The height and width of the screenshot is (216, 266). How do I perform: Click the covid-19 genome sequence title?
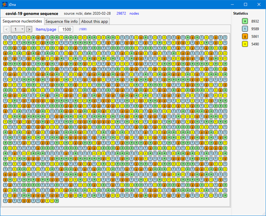pos(32,14)
